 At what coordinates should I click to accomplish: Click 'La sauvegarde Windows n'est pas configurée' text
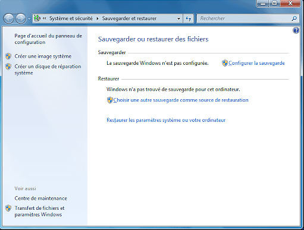tap(158, 63)
